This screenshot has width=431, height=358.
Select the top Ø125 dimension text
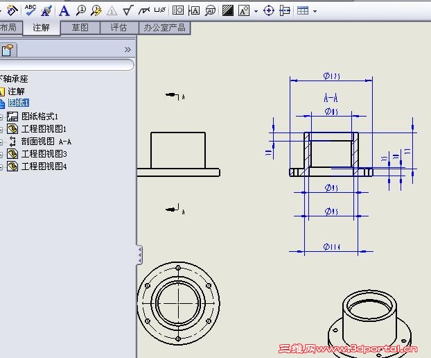pyautogui.click(x=331, y=76)
